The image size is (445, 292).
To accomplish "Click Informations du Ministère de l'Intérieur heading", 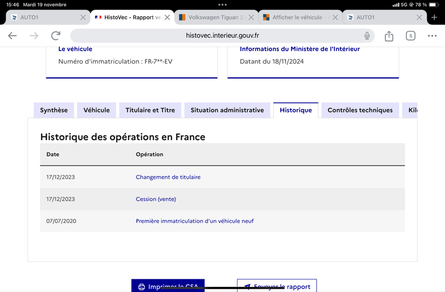I will [300, 49].
